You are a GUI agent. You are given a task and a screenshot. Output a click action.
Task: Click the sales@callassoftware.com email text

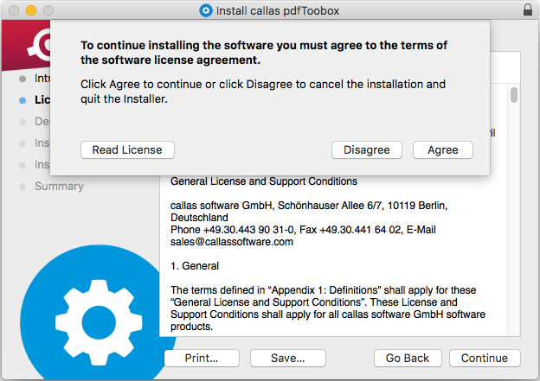(232, 242)
